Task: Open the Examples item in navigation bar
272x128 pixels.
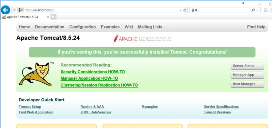Action: pos(110,27)
